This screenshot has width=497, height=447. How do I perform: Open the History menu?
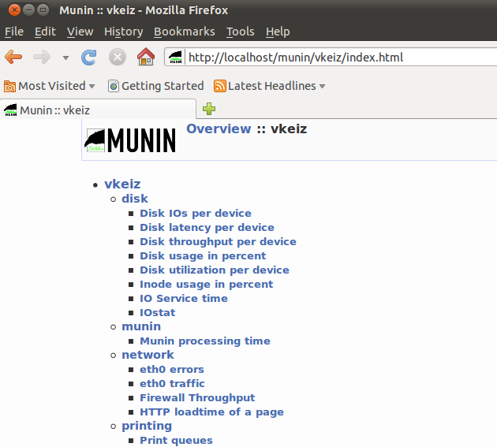click(x=124, y=32)
